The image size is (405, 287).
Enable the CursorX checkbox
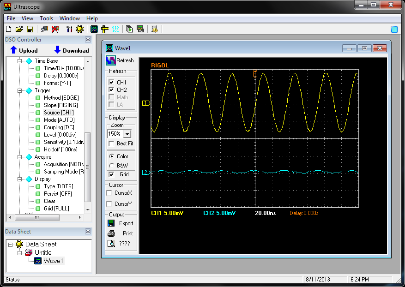coord(109,193)
